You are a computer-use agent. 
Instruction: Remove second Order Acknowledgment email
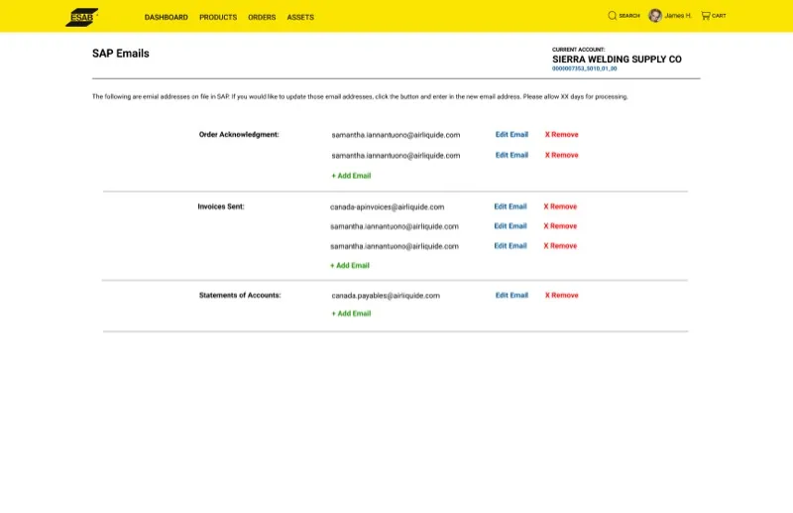pos(561,155)
